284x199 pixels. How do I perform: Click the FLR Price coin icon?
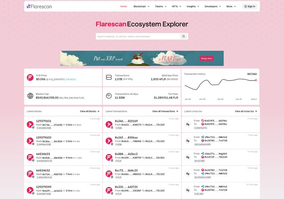click(x=30, y=78)
